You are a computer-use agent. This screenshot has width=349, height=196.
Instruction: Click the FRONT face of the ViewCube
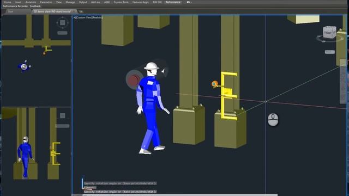pos(328,33)
